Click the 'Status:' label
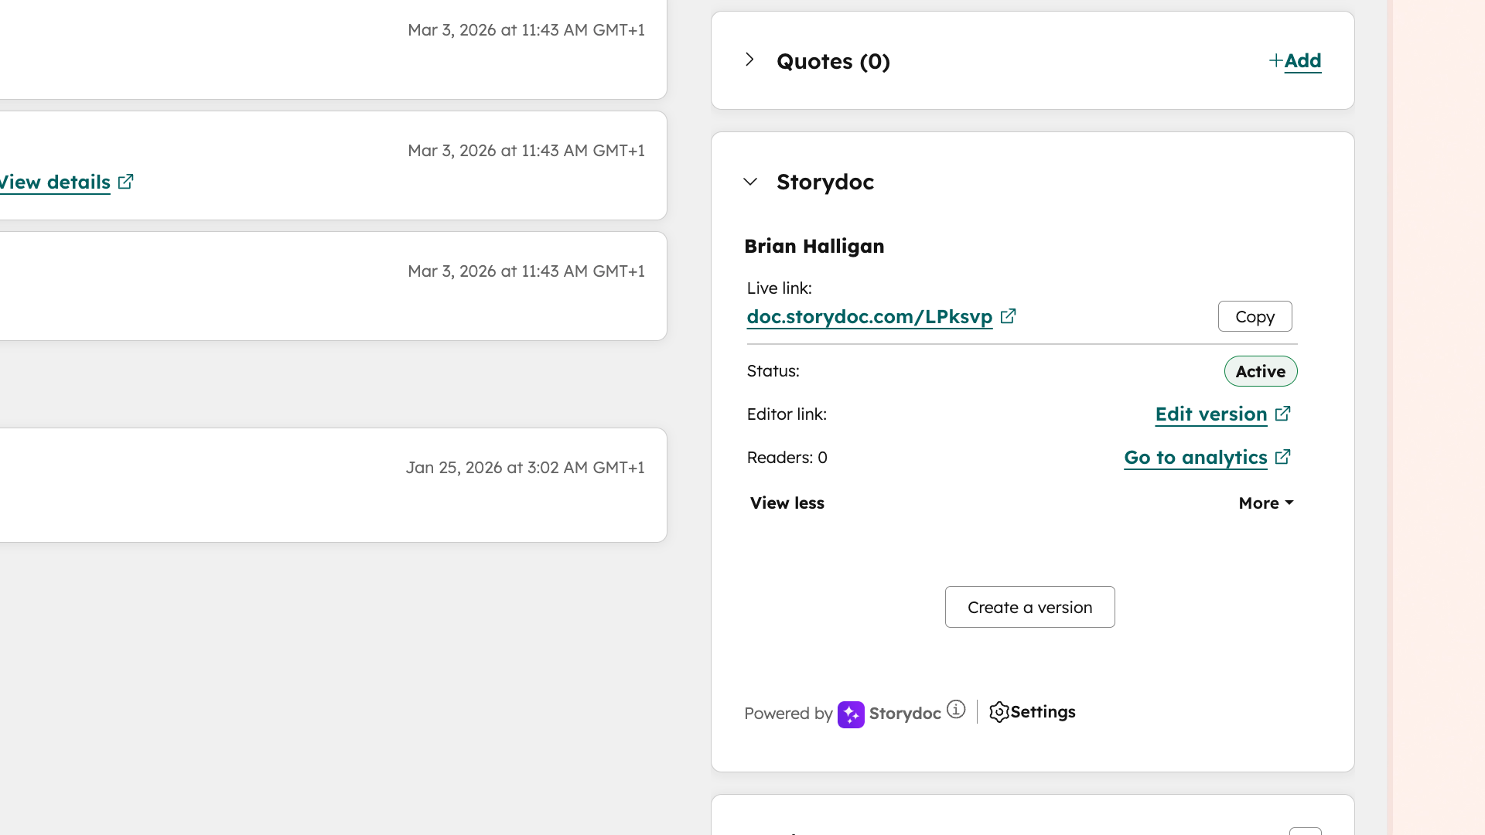Image resolution: width=1485 pixels, height=835 pixels. pyautogui.click(x=773, y=371)
